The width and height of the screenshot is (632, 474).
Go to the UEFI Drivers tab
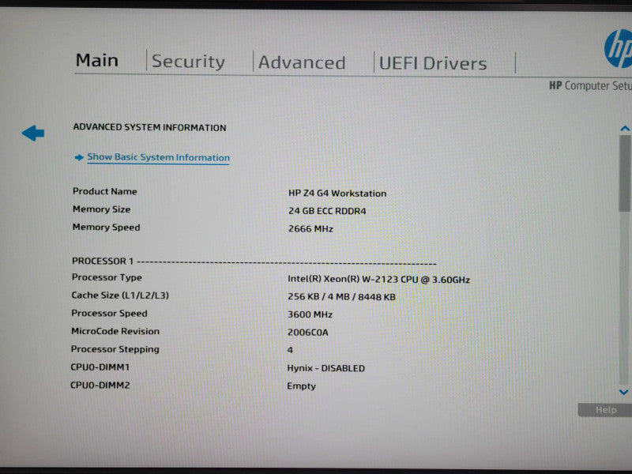pos(433,63)
